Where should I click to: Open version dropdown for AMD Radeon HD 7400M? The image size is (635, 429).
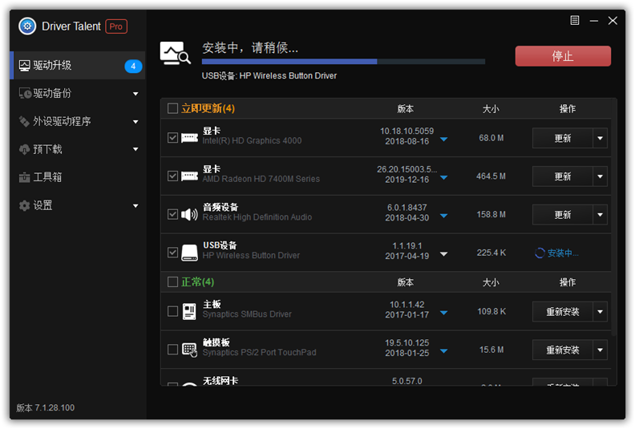click(444, 177)
